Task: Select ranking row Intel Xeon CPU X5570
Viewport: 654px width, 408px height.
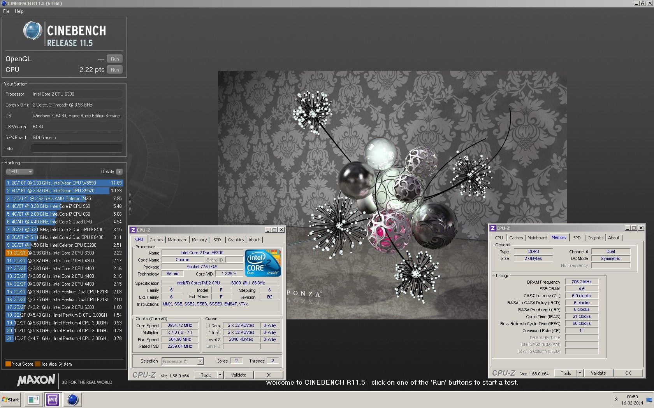Action: coord(64,191)
